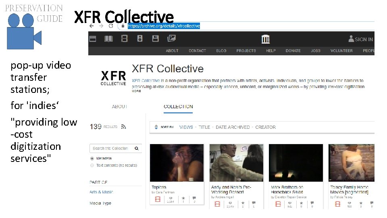Open Andy and Neal's Pre-Wedding Dessert thumbnail
Image resolution: width=387 pixels, height=218 pixels.
point(237,163)
